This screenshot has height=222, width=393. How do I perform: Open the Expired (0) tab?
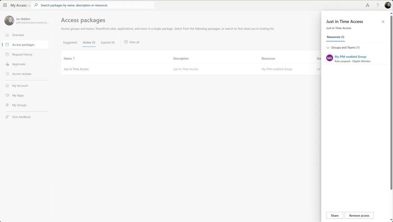click(108, 42)
